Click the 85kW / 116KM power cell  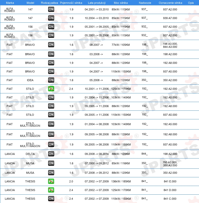click(121, 163)
